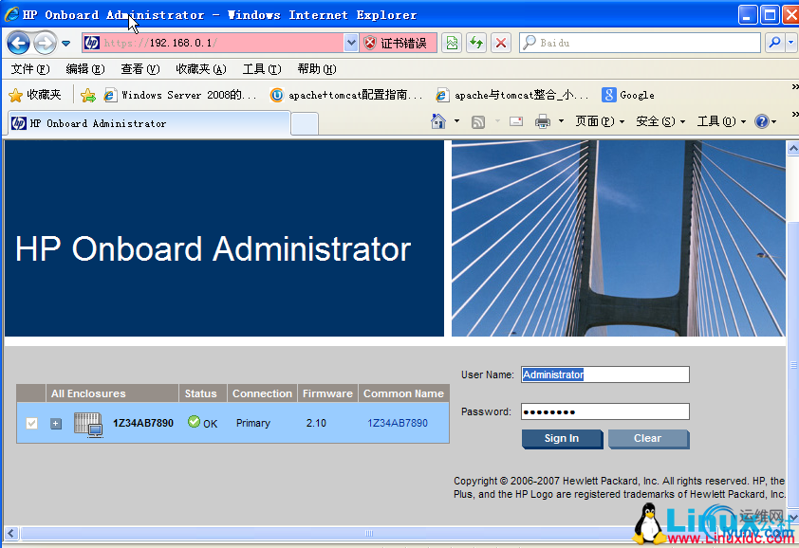The height and width of the screenshot is (548, 799).
Task: Click the vertical scrollbar up arrow
Action: 793,148
